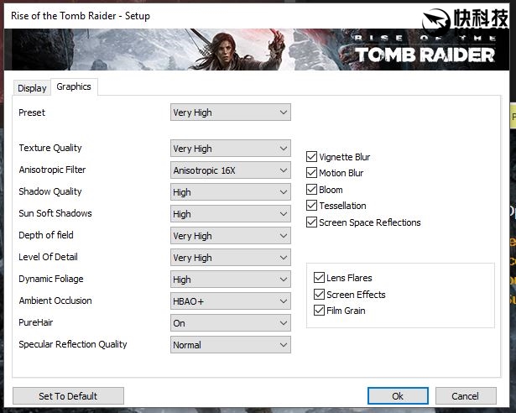The width and height of the screenshot is (516, 413).
Task: Open the Specular Reflection Quality dropdown
Action: pyautogui.click(x=231, y=345)
